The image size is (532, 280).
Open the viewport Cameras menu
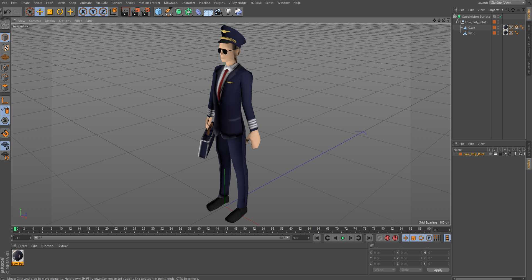tap(35, 21)
